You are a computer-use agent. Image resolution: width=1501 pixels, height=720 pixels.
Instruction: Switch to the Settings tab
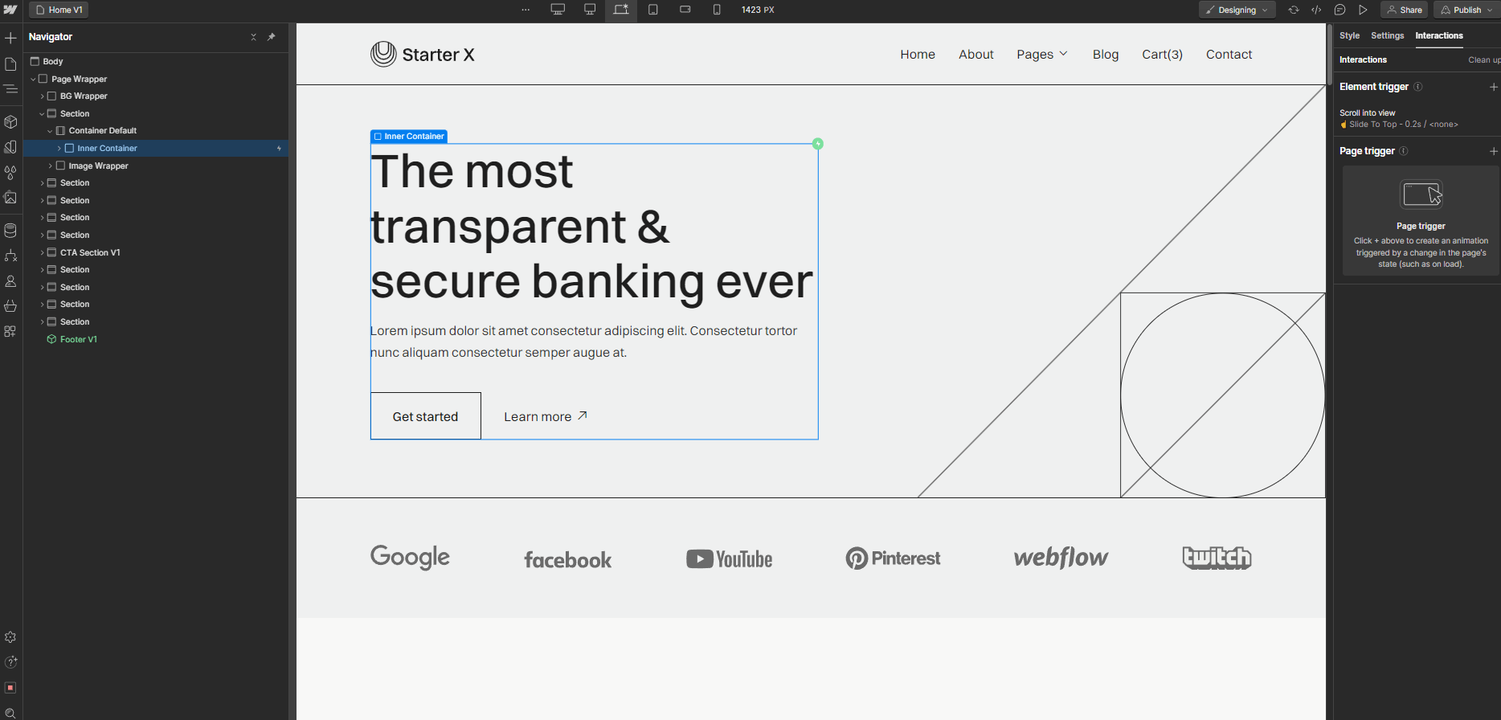1387,35
